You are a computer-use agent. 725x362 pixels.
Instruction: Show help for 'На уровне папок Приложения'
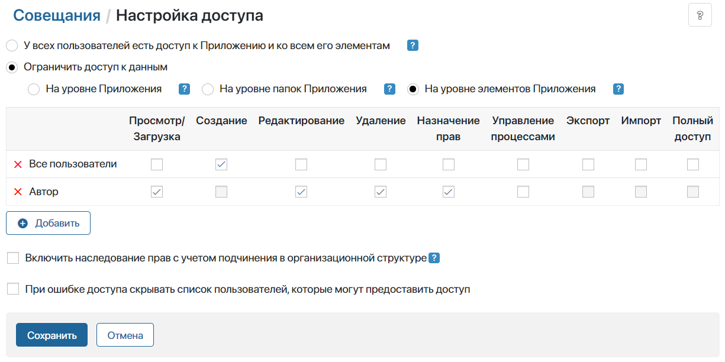[389, 89]
